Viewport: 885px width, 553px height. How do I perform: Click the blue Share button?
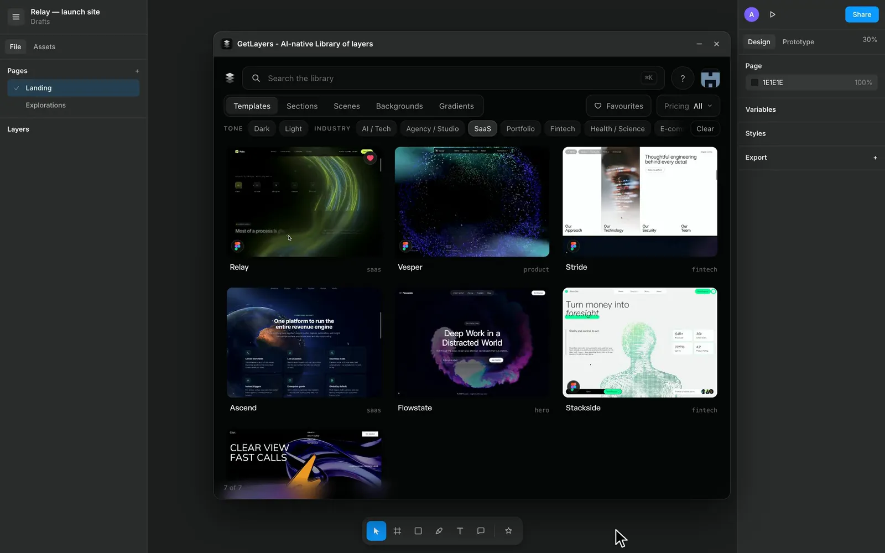pos(862,14)
